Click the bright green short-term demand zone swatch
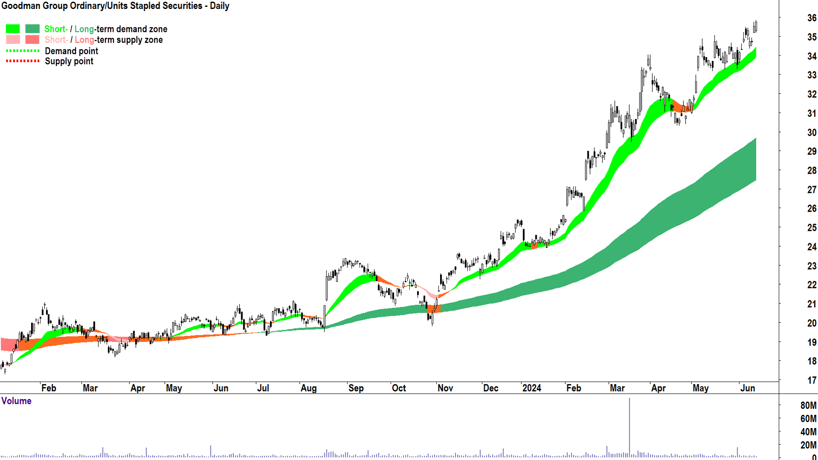The width and height of the screenshot is (818, 460). pyautogui.click(x=13, y=29)
